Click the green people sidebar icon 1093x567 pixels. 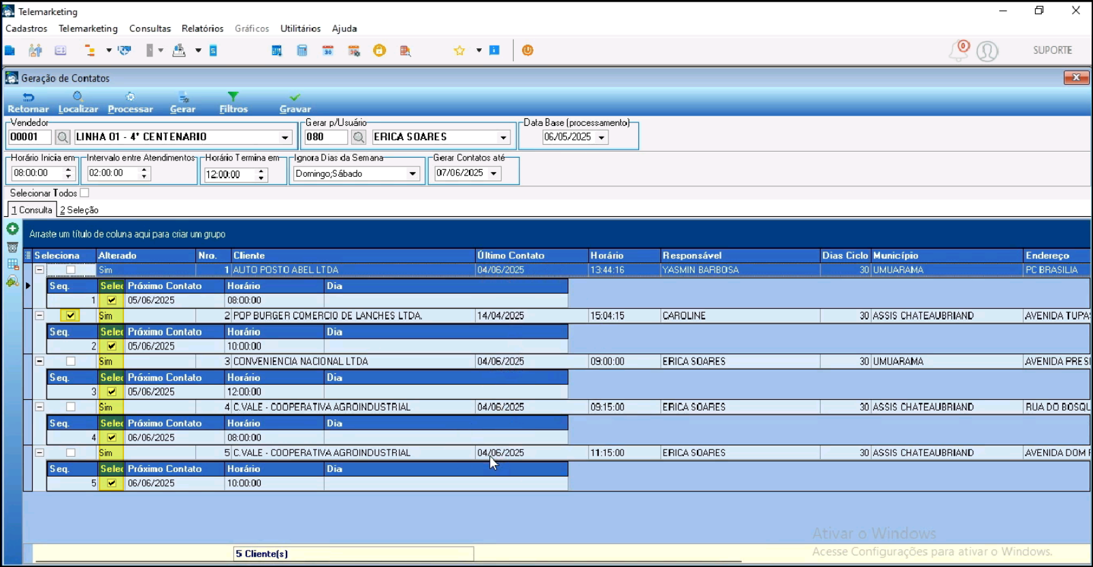coord(12,282)
